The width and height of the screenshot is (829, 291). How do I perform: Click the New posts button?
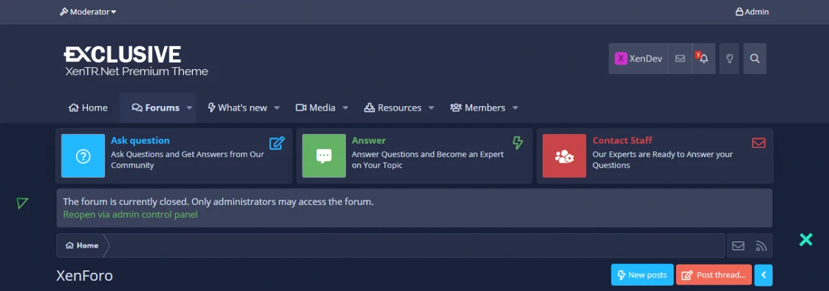[642, 275]
